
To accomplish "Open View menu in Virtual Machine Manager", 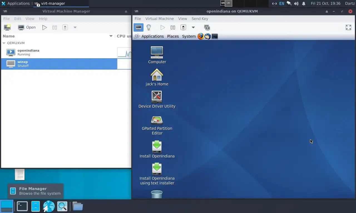I will click(30, 19).
